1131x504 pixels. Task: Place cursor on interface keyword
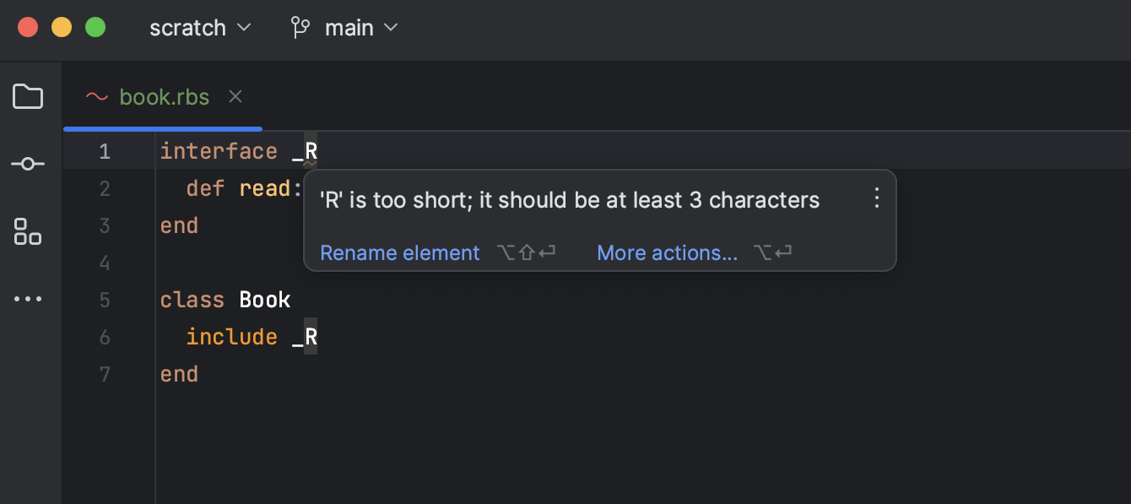pyautogui.click(x=219, y=151)
